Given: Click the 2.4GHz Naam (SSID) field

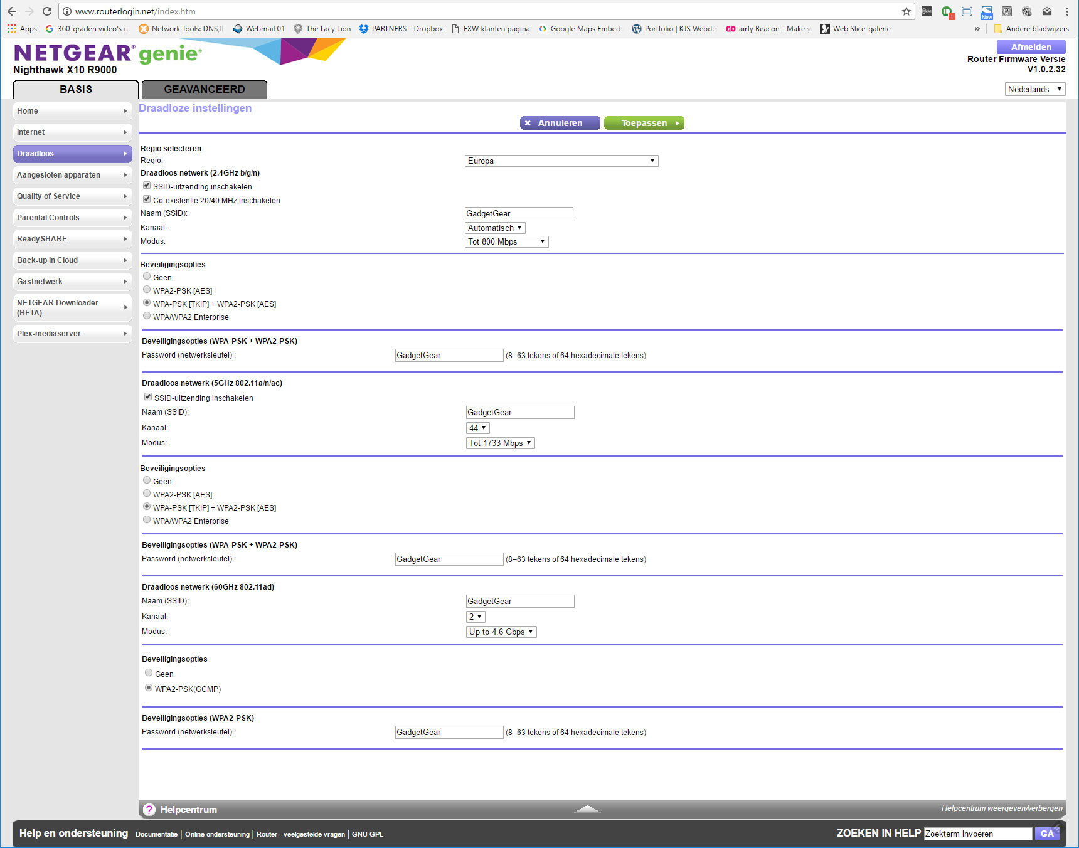Looking at the screenshot, I should 519,213.
